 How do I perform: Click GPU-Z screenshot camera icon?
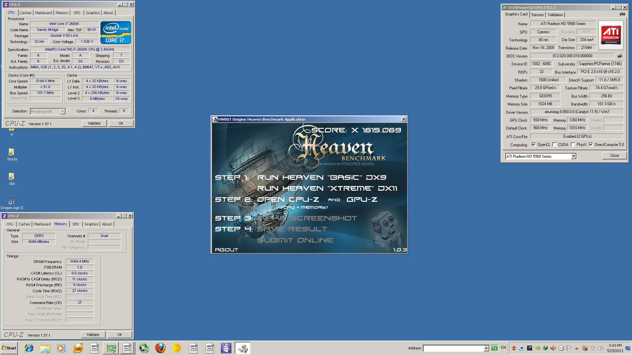pos(623,14)
